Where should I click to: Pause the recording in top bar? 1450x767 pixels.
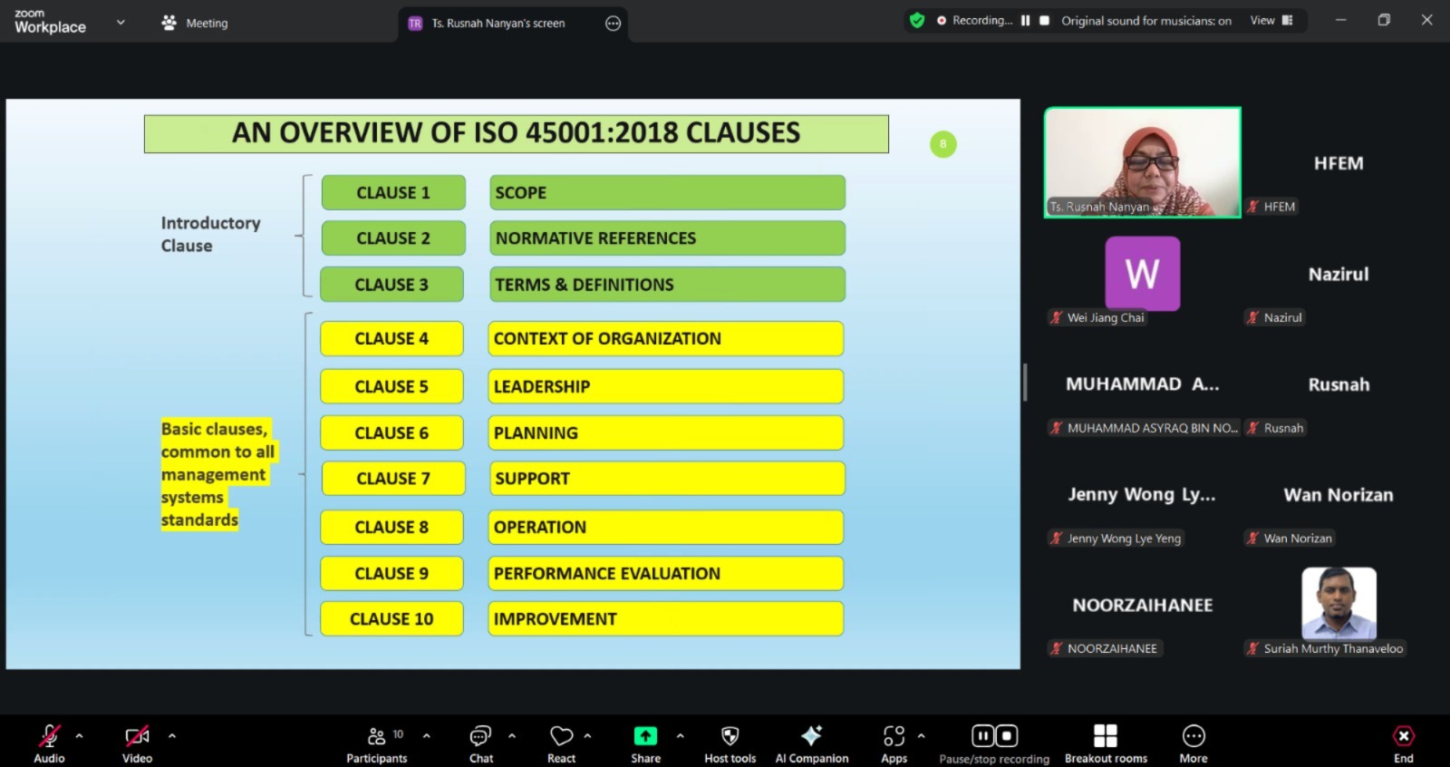(x=1025, y=21)
